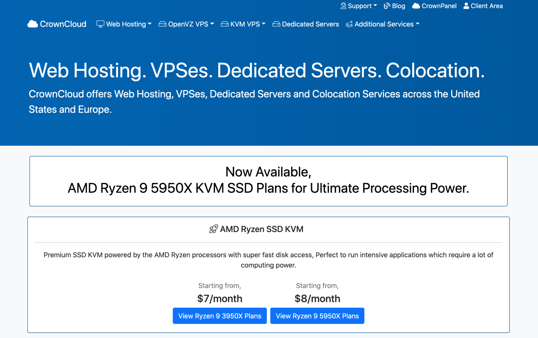Go to the CrownPanel link text
This screenshot has height=338, width=538.
(439, 6)
